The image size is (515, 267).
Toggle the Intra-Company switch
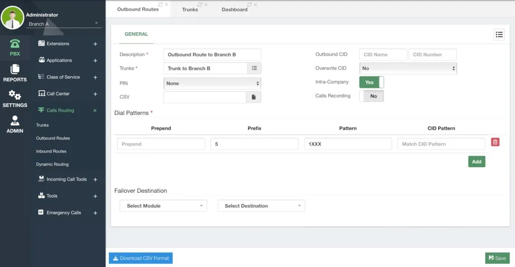[x=372, y=82]
